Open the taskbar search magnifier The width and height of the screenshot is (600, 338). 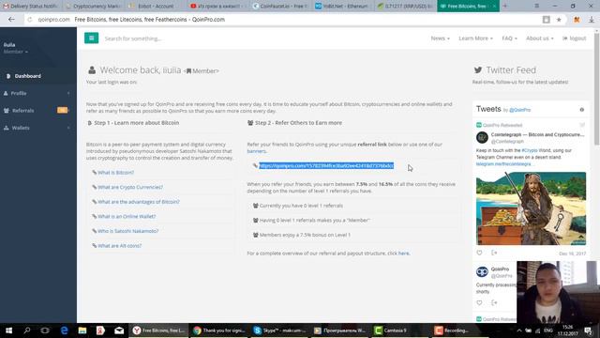(x=27, y=330)
